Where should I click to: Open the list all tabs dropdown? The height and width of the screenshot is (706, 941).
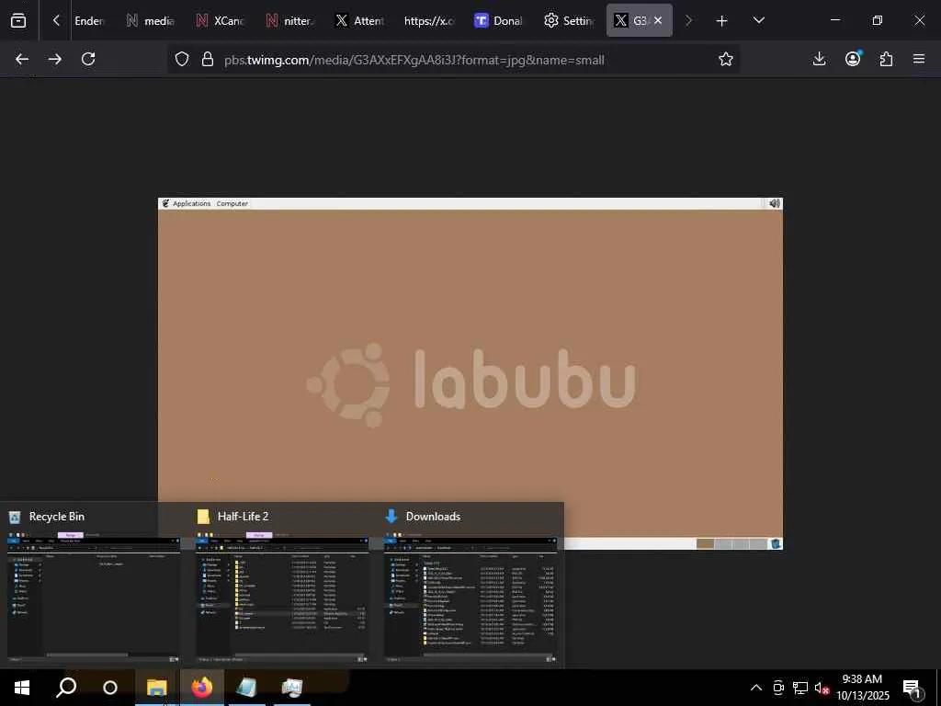click(x=758, y=20)
